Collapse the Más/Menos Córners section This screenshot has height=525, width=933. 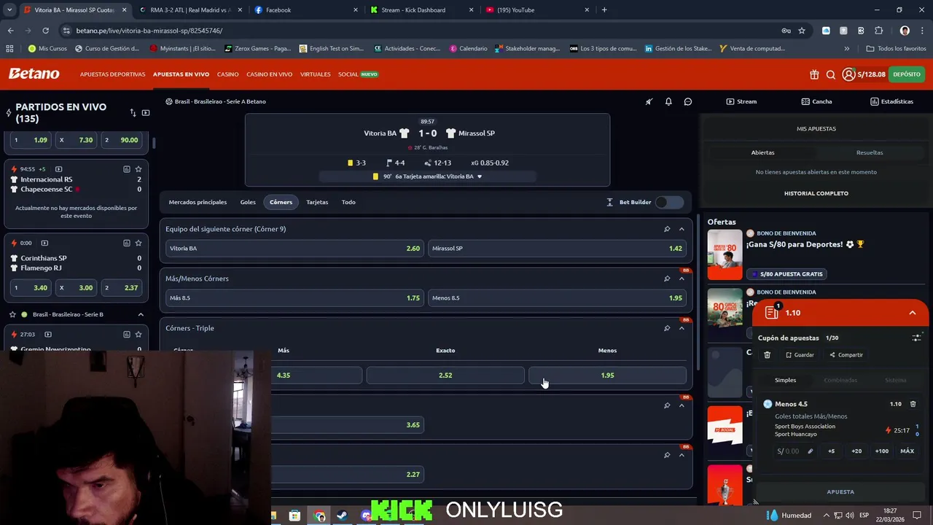(682, 279)
